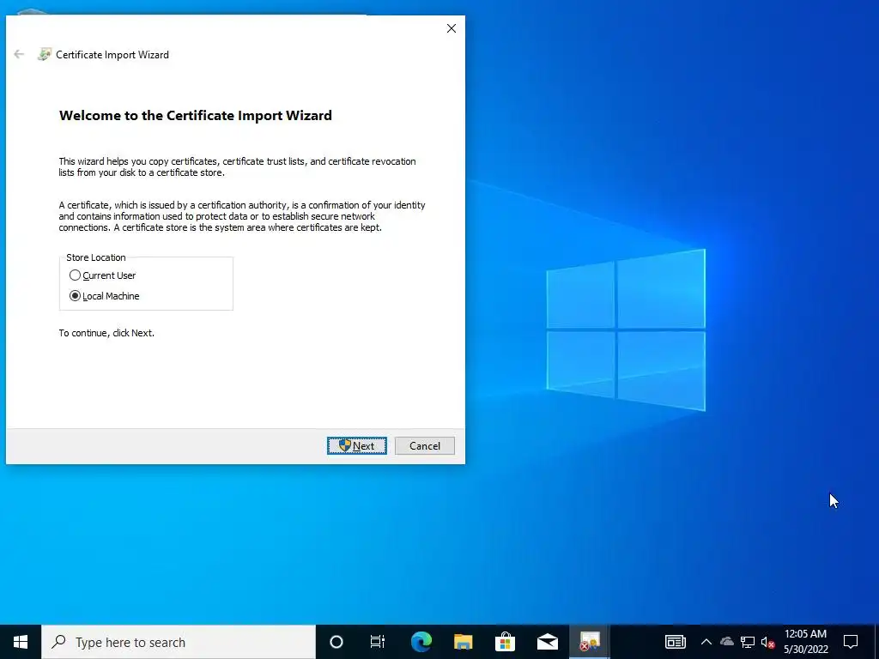Go back using the wizard back arrow
Image resolution: width=879 pixels, height=659 pixels.
[x=19, y=54]
